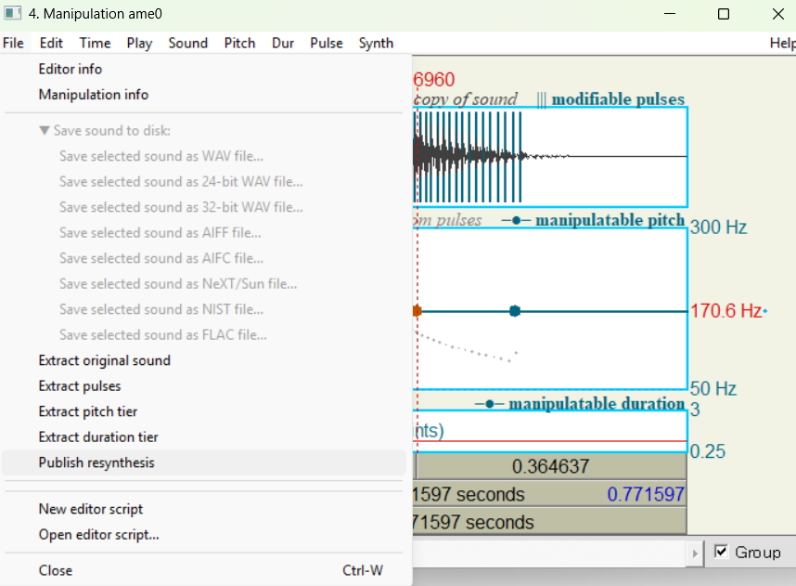Choose Extract pitch tier

click(x=203, y=411)
